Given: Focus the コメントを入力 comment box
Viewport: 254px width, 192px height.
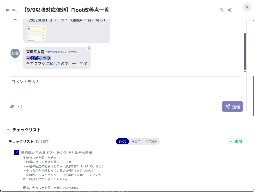Looking at the screenshot, I should click(126, 88).
